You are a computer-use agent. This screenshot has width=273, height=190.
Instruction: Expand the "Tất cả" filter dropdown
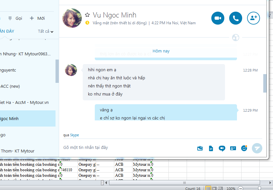click(45, 31)
